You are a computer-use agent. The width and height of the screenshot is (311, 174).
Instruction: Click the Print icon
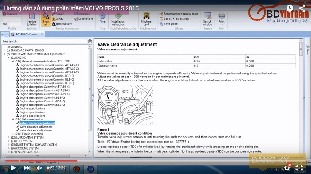(222, 18)
